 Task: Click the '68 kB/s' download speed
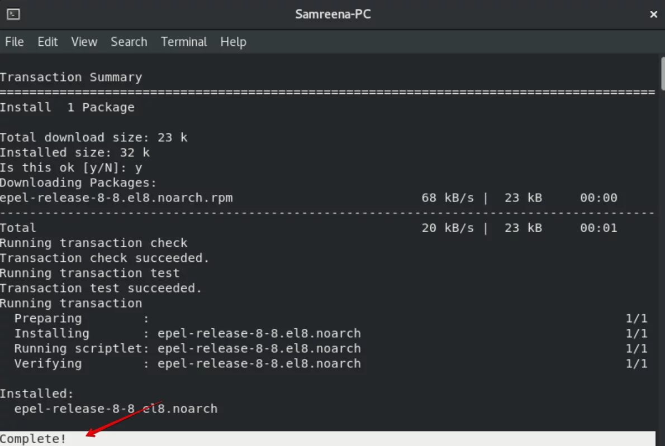[448, 198]
